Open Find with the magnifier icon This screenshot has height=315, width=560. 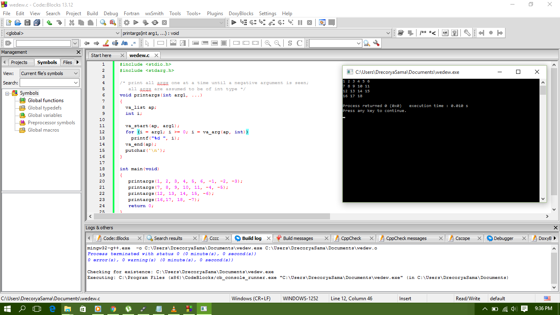(x=103, y=23)
